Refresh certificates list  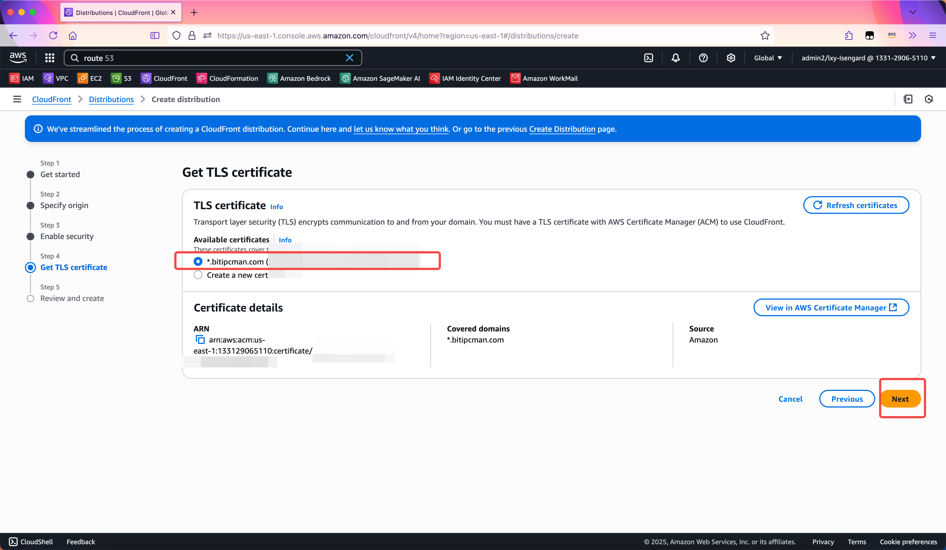(x=856, y=205)
